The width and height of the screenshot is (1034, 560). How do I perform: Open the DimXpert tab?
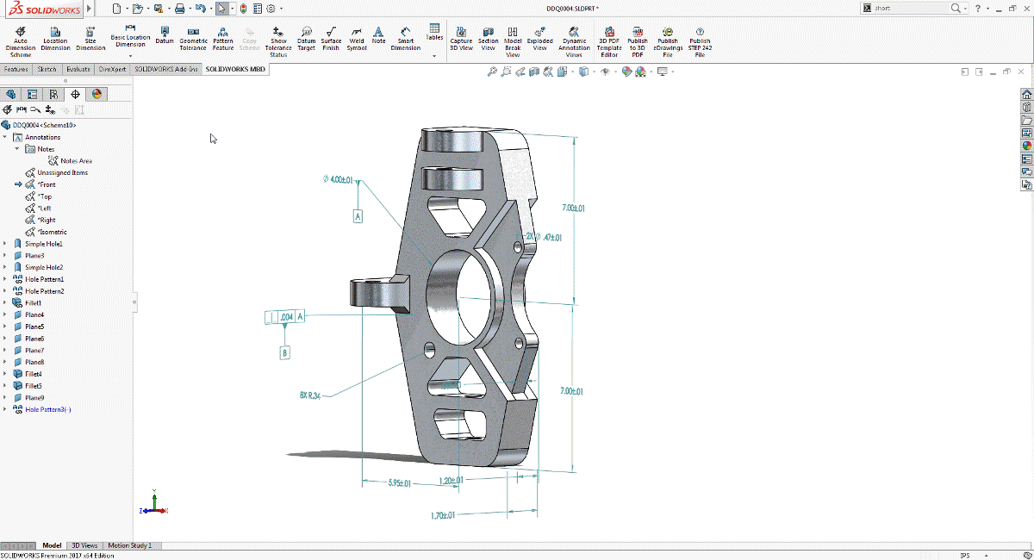pos(113,69)
